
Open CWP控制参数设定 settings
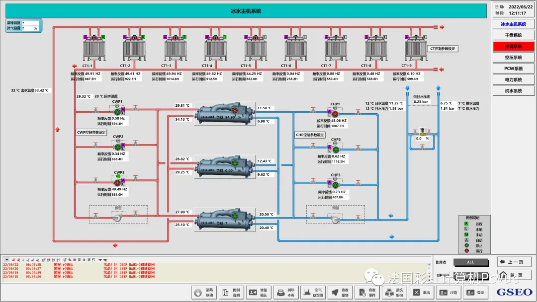click(x=91, y=132)
